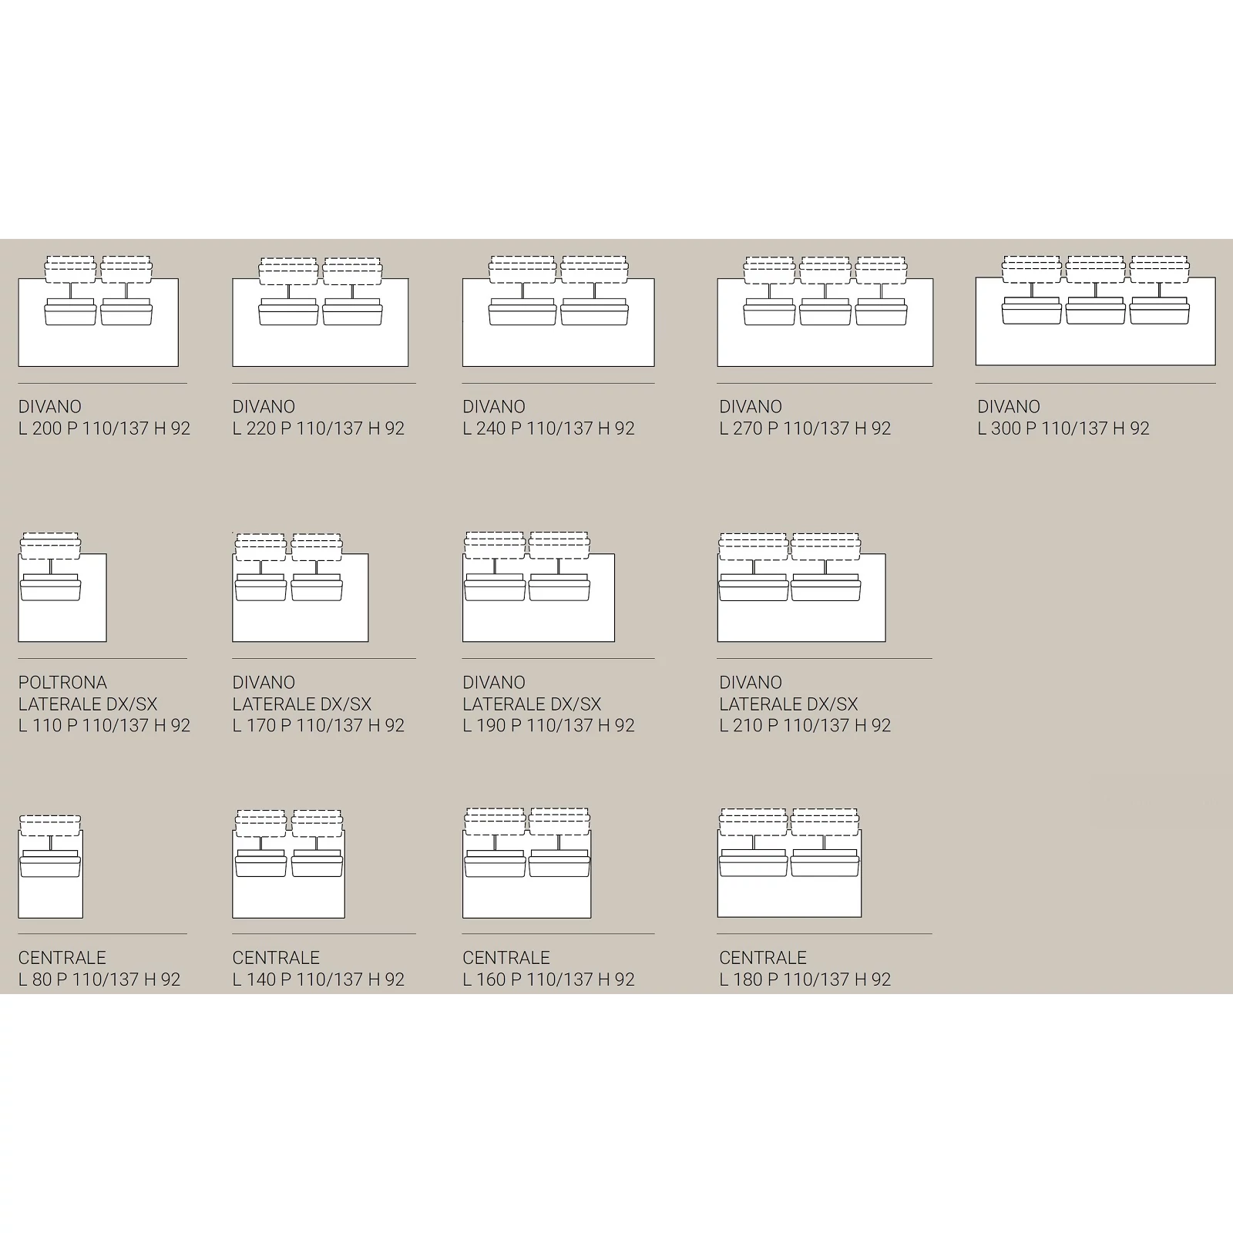The image size is (1233, 1233).
Task: Select the 220 cm Divano sofa diagram
Action: (x=320, y=312)
